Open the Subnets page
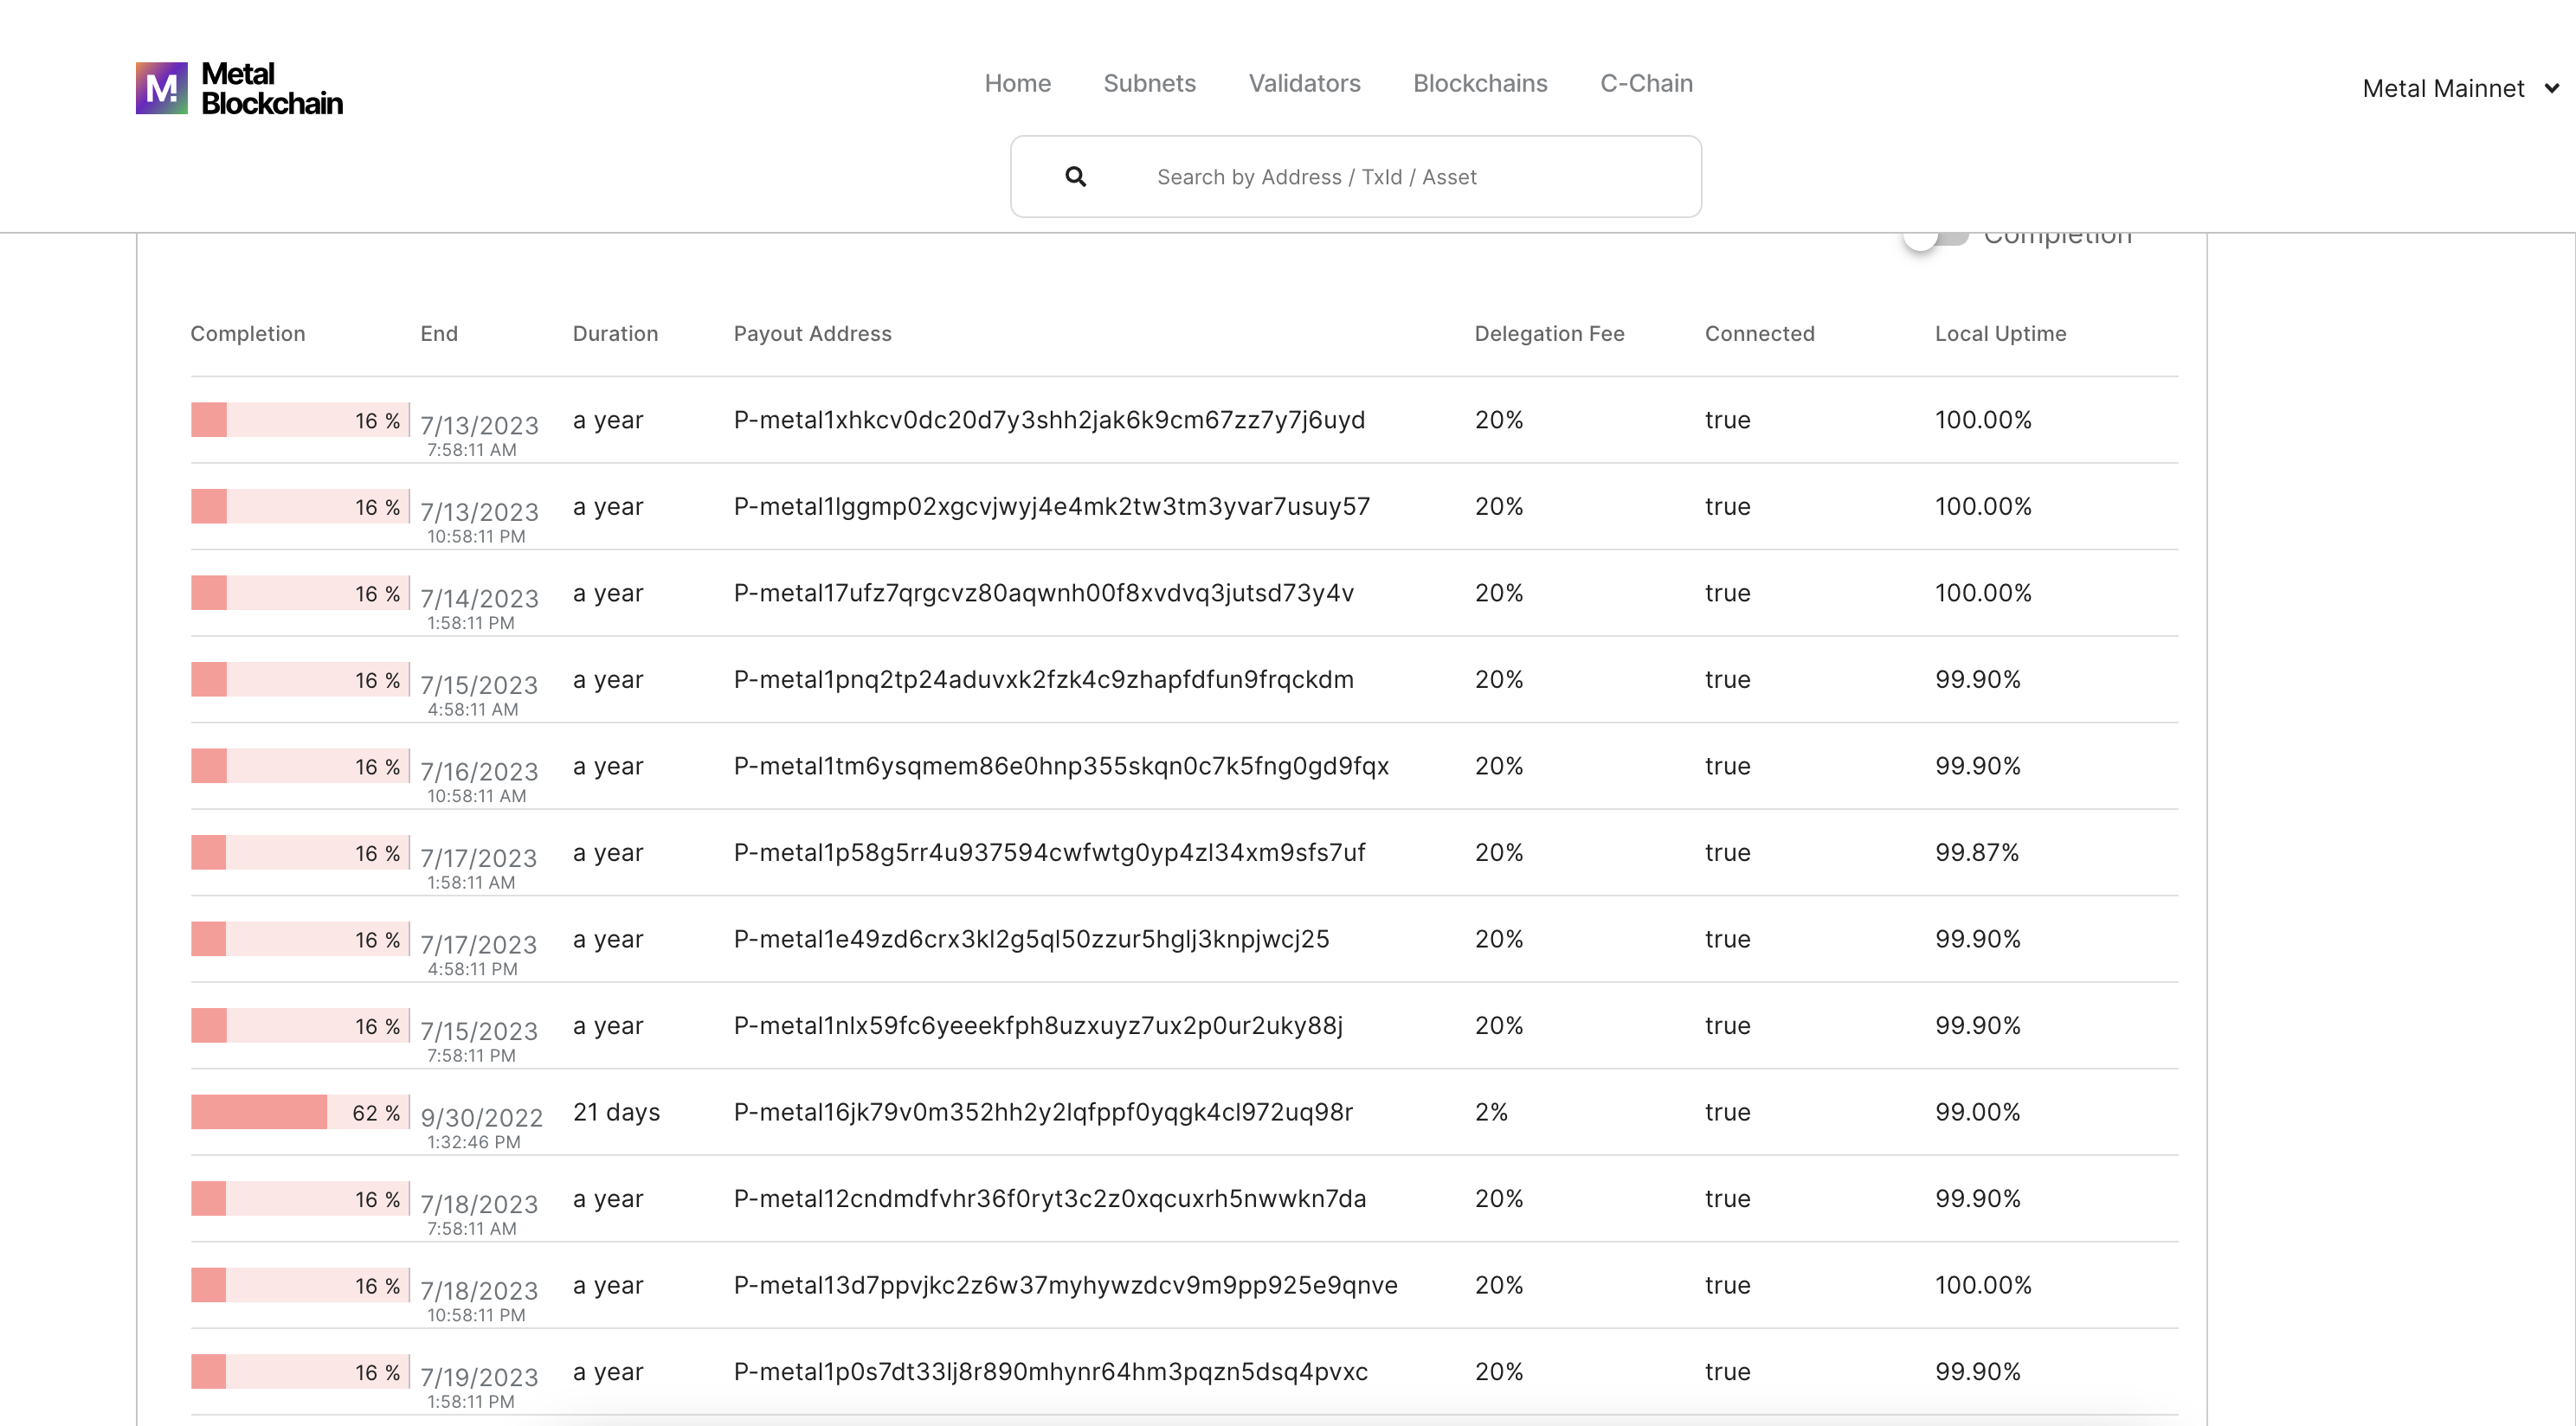 tap(1149, 83)
